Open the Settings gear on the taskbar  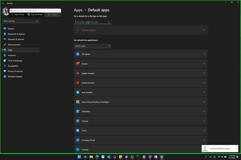pos(161,157)
